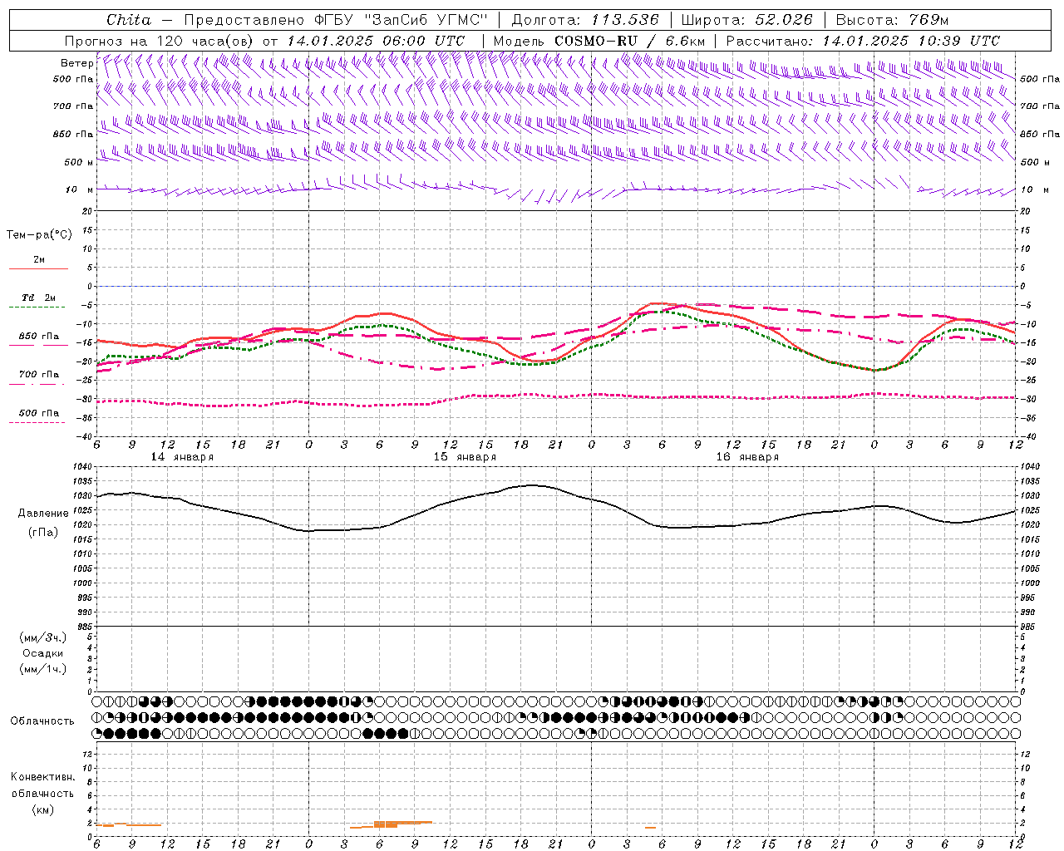The width and height of the screenshot is (1064, 851).
Task: Click the "Модель COSMO-RU / 6.6км" text
Action: (598, 41)
